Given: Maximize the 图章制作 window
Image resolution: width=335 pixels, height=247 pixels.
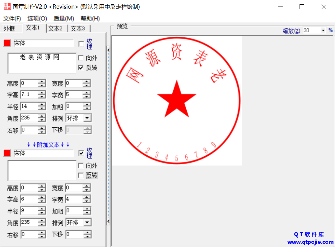Looking at the screenshot, I should click(302, 7).
